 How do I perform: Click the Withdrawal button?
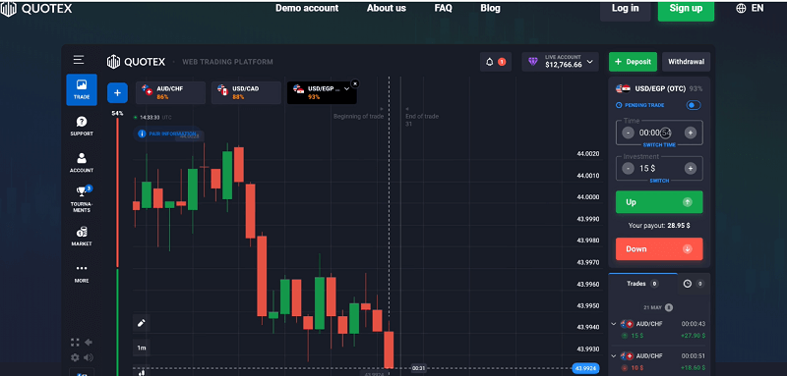pyautogui.click(x=686, y=62)
